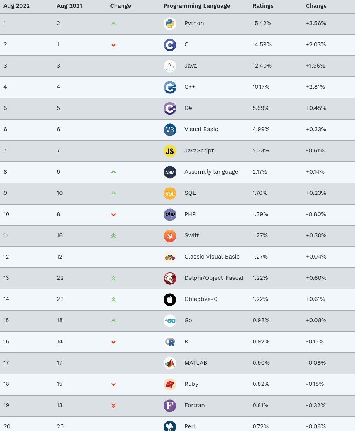The width and height of the screenshot is (355, 431).
Task: Click the 15.42% rating for Python
Action: [262, 23]
